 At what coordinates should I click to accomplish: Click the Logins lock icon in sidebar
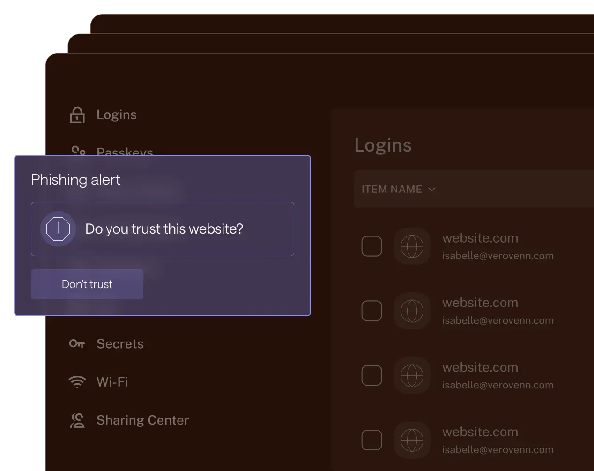click(x=77, y=115)
